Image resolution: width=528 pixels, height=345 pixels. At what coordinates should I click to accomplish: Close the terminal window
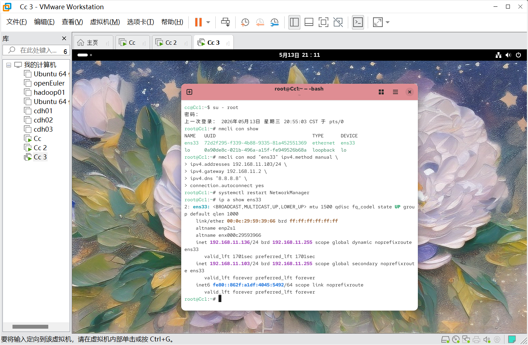410,92
